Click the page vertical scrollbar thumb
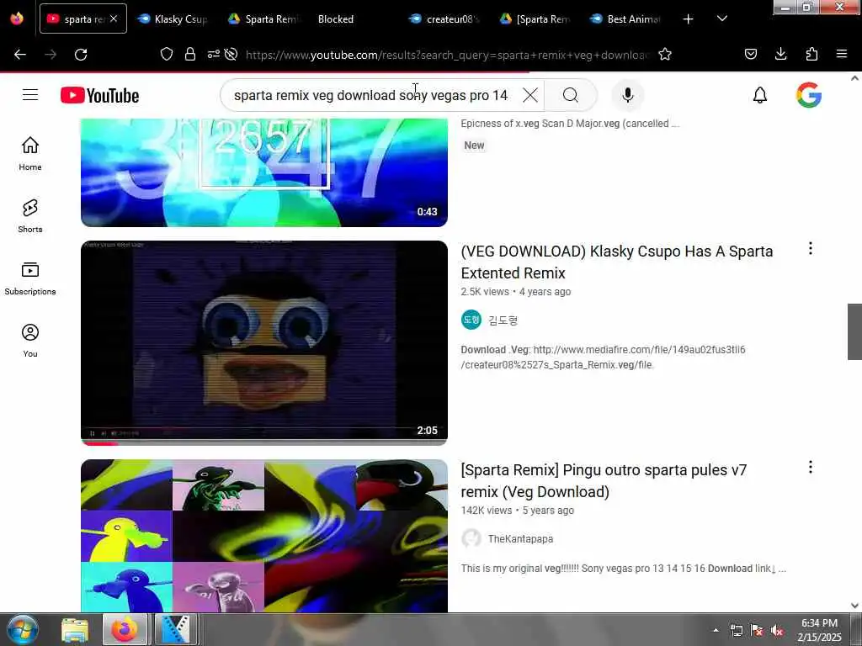 pyautogui.click(x=854, y=331)
